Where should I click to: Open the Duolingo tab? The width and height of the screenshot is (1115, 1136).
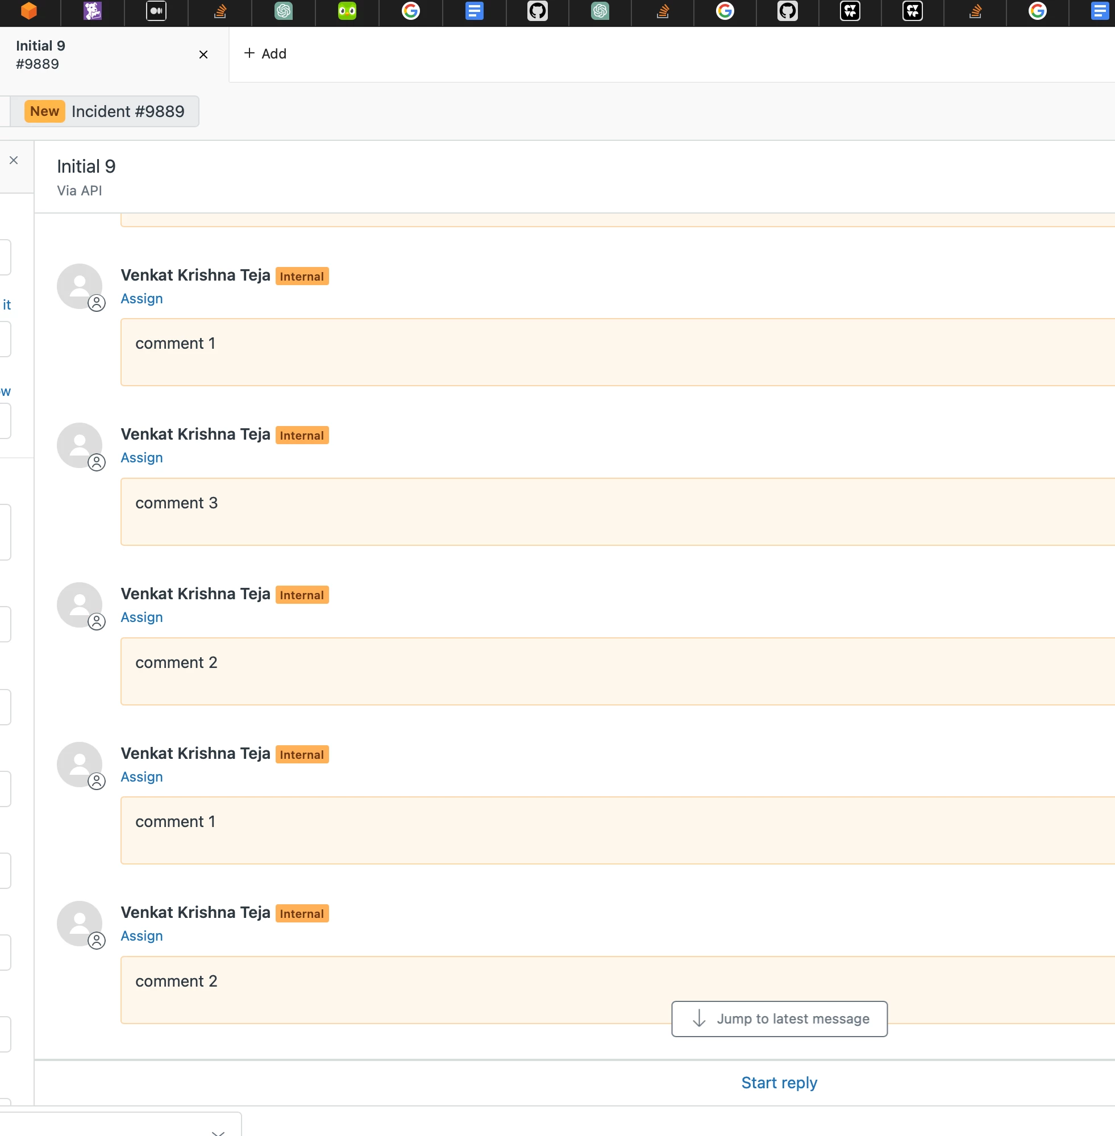click(347, 11)
